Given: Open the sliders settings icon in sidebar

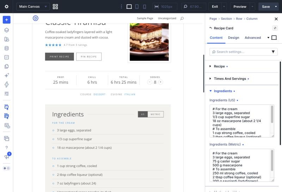Looking at the screenshot, I should (x=6, y=94).
